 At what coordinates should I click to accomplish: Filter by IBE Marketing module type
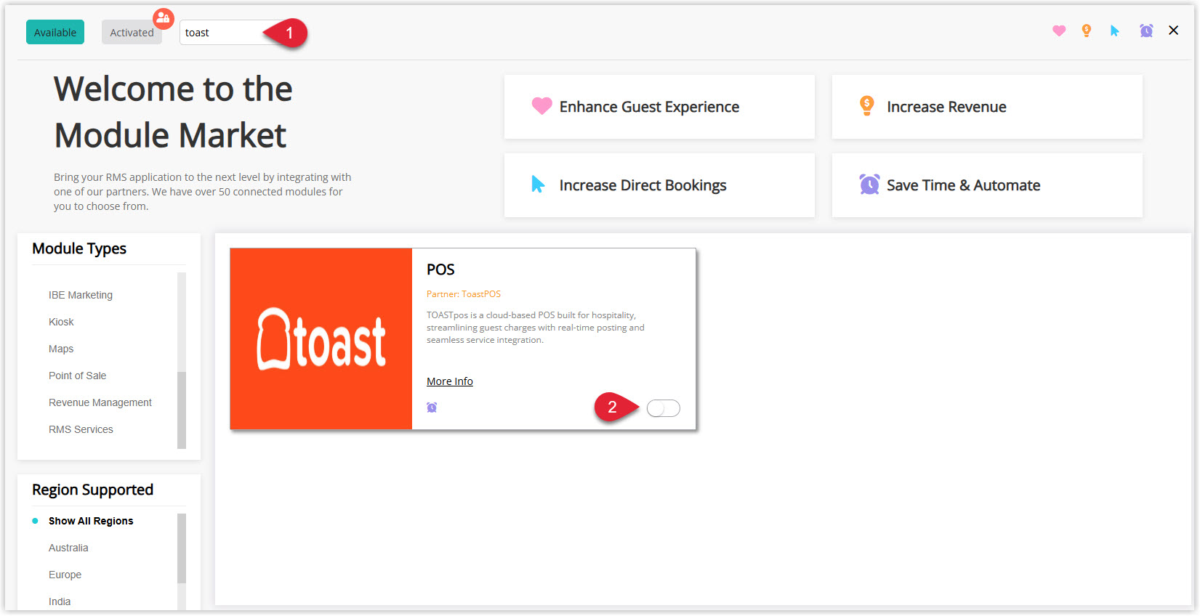click(x=81, y=295)
